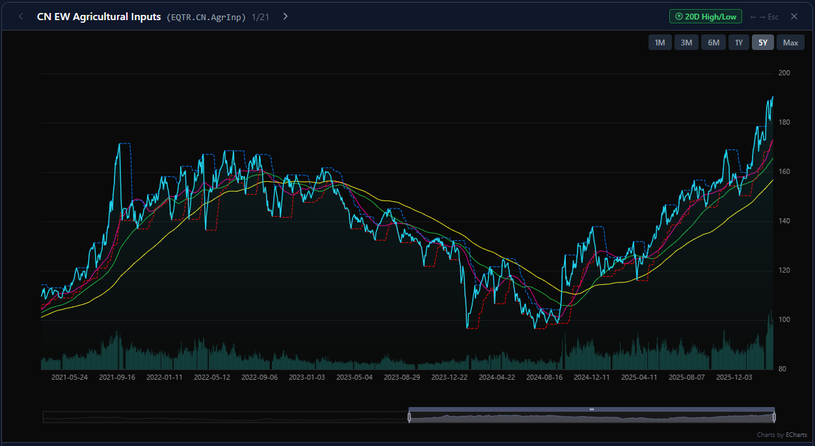Screen dimensions: 815x446
Task: Click left handle of zoom slider
Action: [409, 417]
